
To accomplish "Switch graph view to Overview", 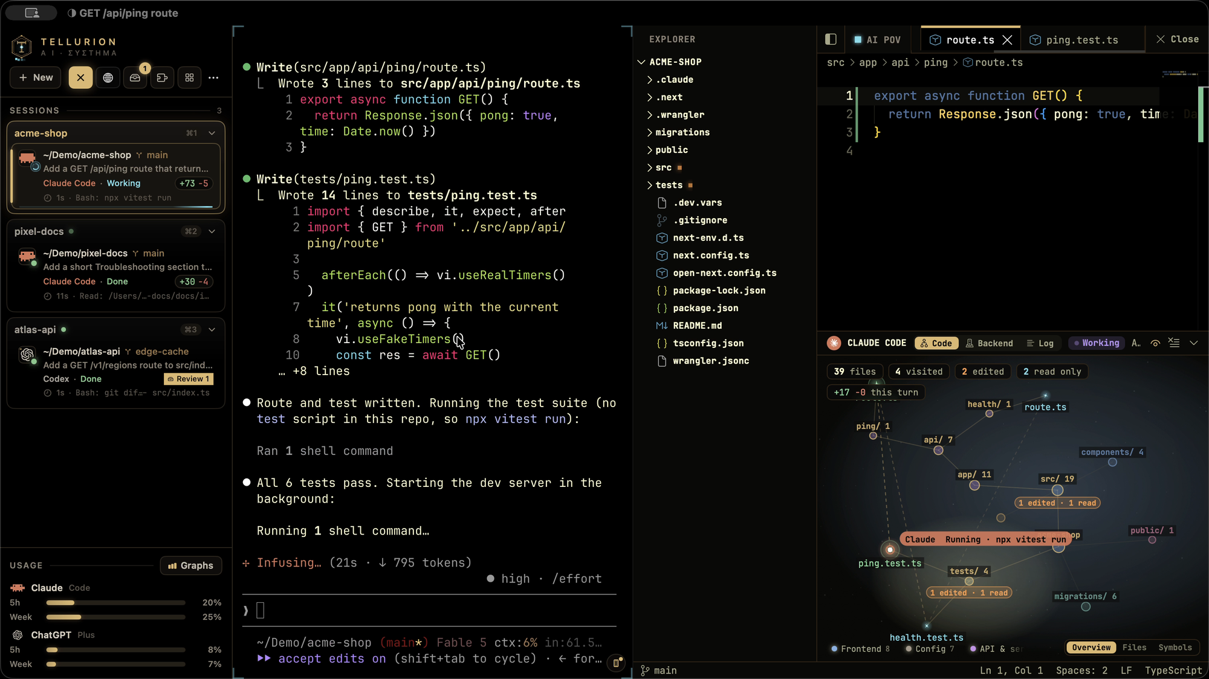I will (x=1091, y=648).
